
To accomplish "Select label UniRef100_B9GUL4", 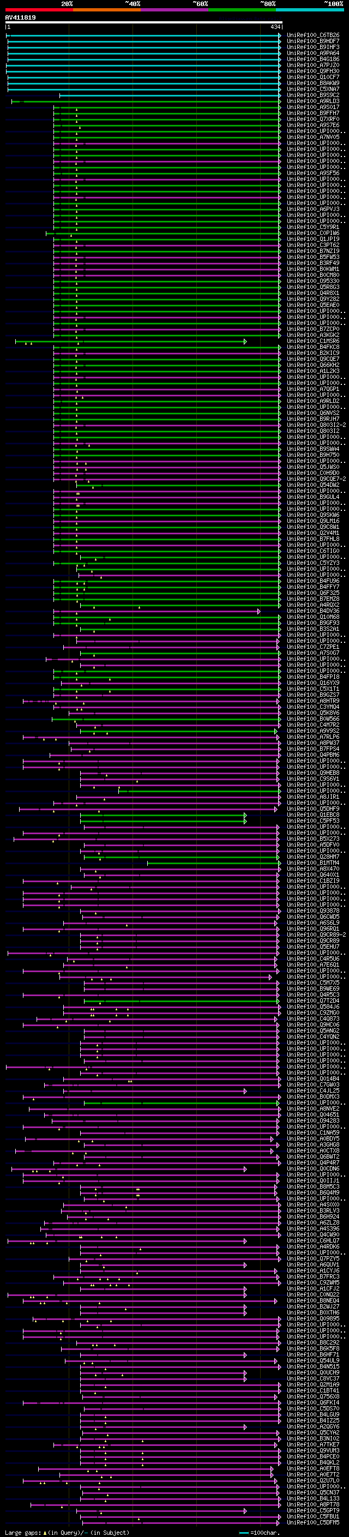I will click(x=313, y=497).
